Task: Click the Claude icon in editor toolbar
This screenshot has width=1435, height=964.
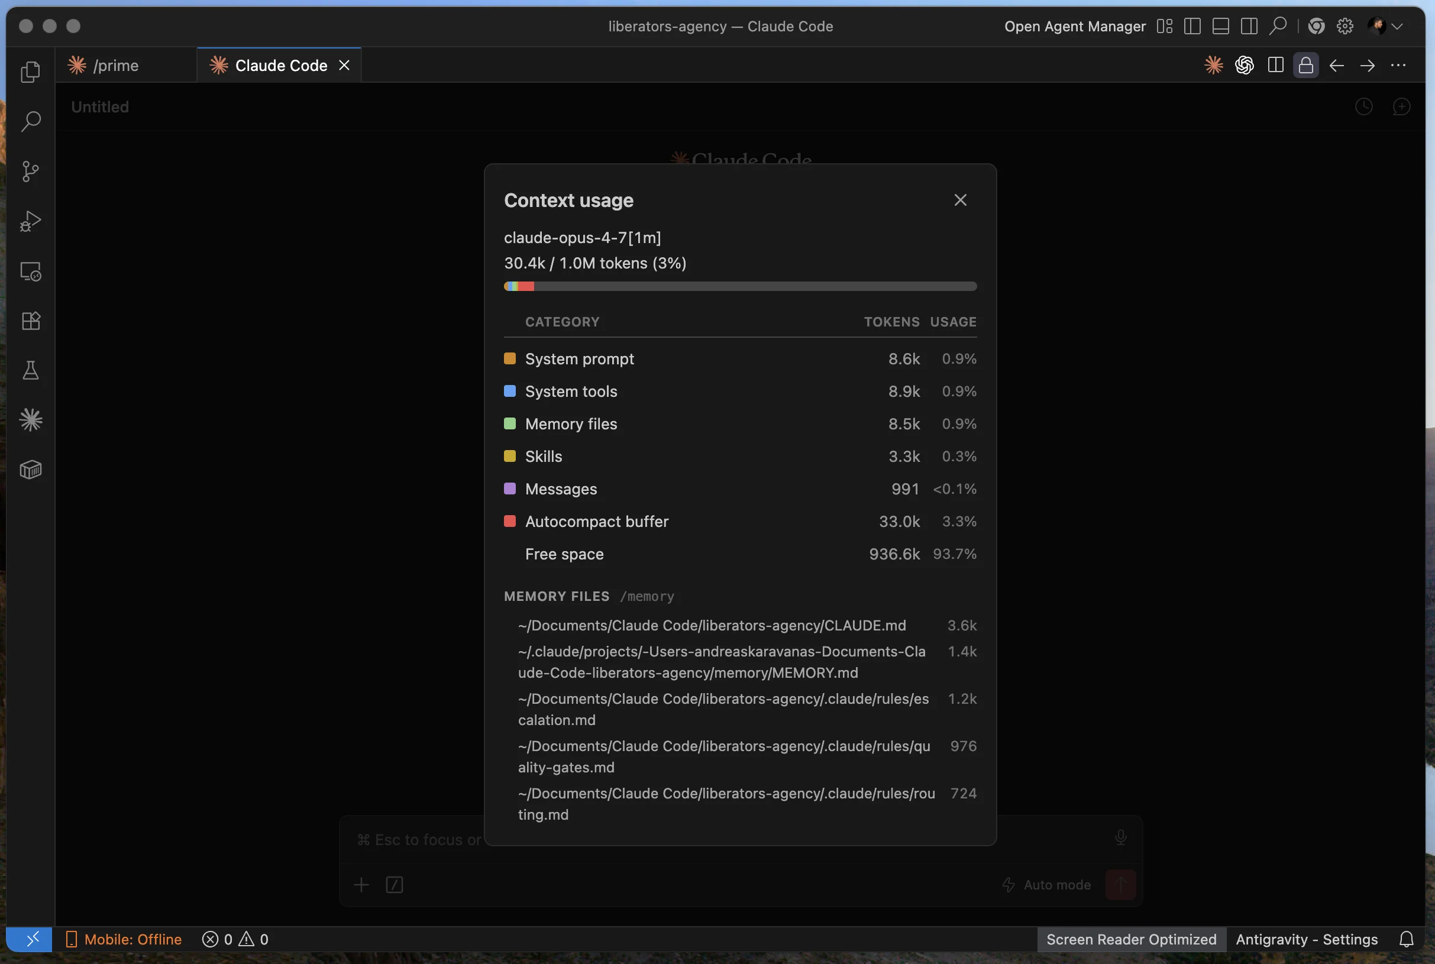Action: 1213,65
